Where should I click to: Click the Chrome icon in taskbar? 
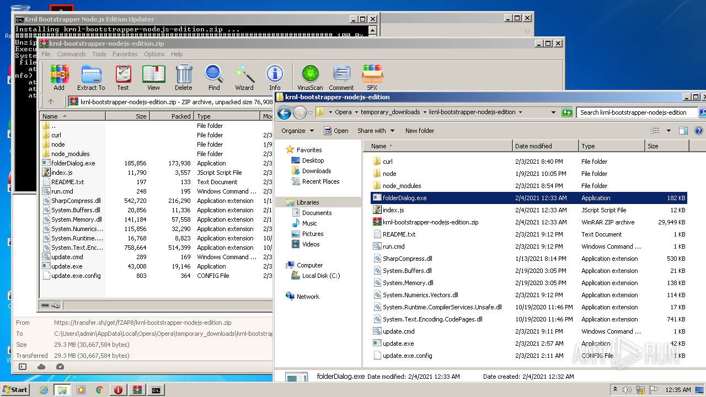100,390
